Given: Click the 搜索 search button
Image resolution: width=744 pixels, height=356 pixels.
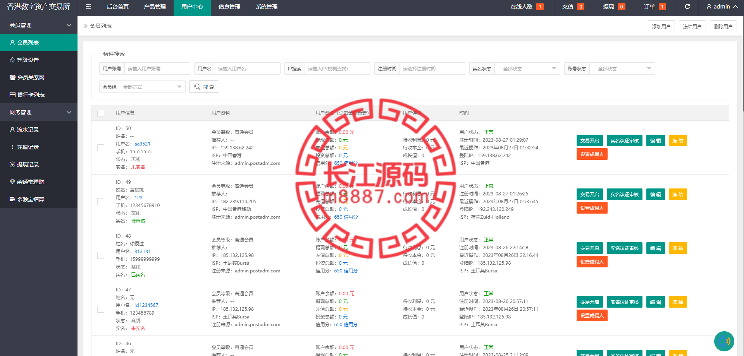Looking at the screenshot, I should point(204,87).
